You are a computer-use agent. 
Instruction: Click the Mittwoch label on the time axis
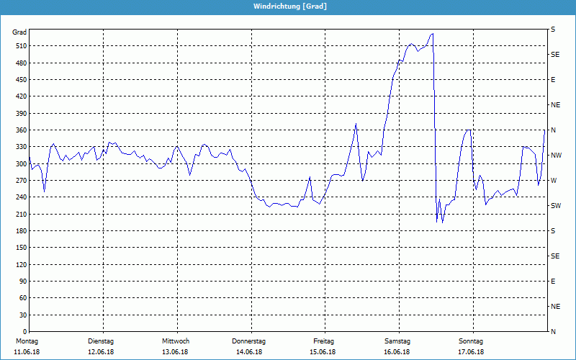click(x=175, y=341)
